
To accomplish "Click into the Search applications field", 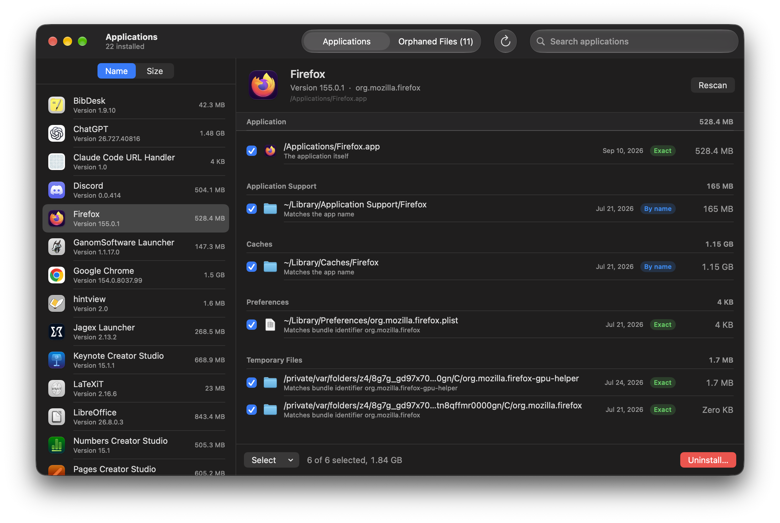I will pos(634,41).
